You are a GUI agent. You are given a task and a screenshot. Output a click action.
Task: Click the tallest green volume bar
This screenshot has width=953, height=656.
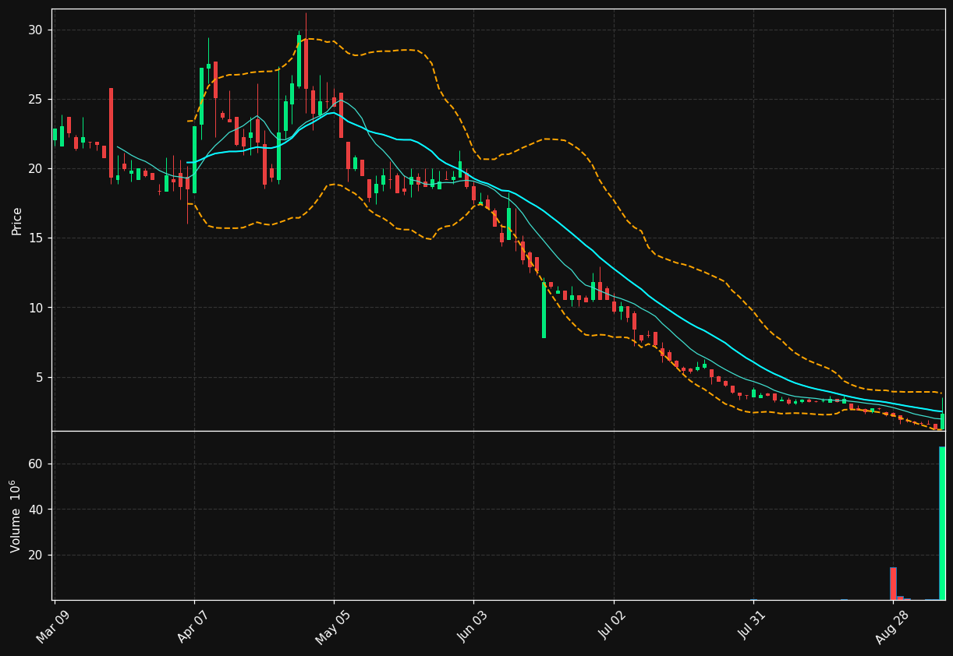coord(942,523)
